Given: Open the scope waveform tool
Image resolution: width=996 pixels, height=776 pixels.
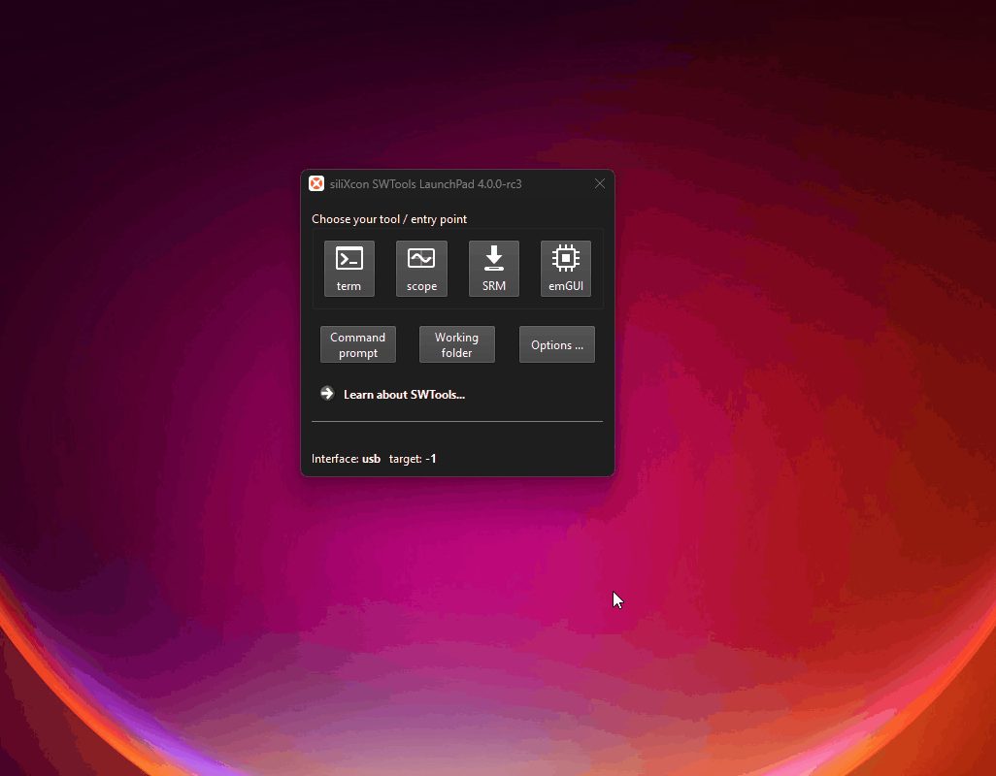Looking at the screenshot, I should pyautogui.click(x=421, y=269).
